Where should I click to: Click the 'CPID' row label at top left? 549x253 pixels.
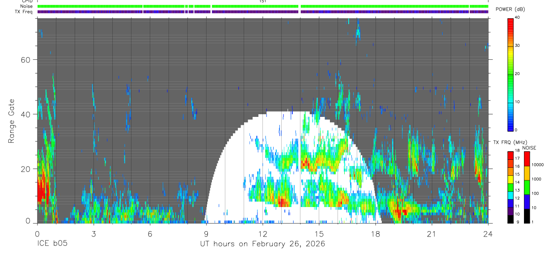pyautogui.click(x=27, y=1)
